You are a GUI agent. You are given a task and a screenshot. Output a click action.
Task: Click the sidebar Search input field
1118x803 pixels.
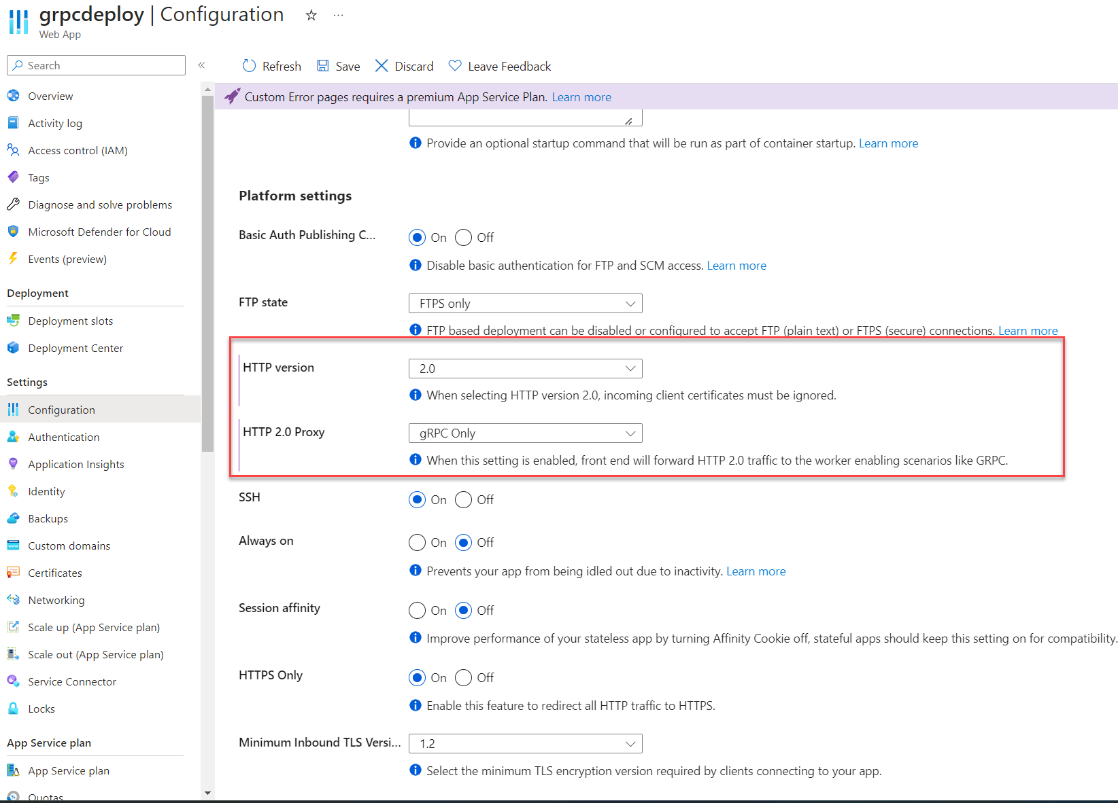coord(96,65)
